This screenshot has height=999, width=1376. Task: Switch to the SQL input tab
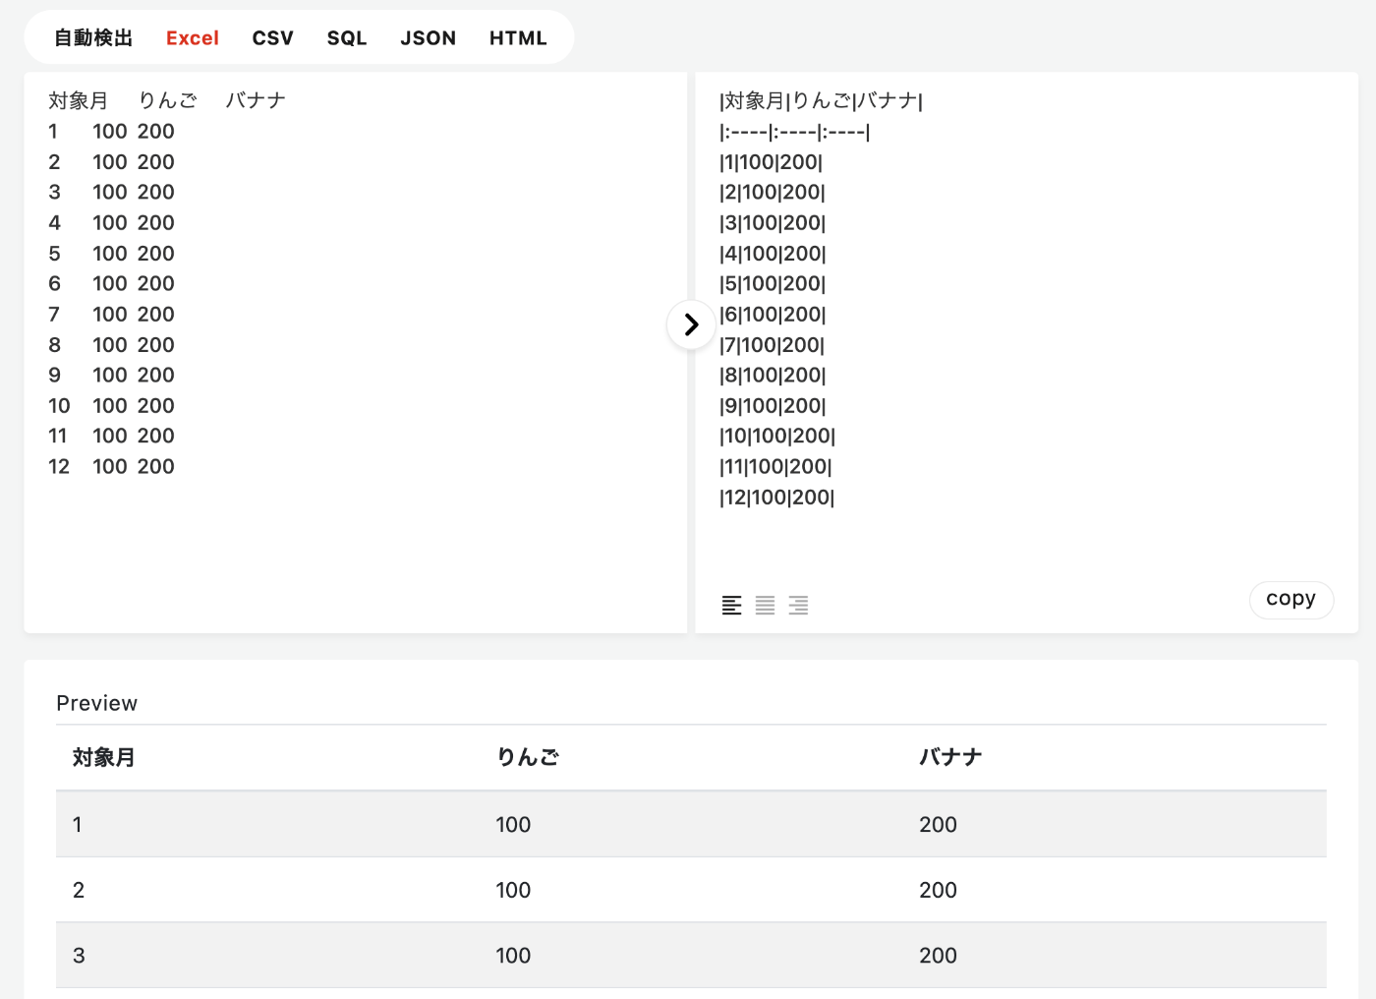[x=347, y=38]
